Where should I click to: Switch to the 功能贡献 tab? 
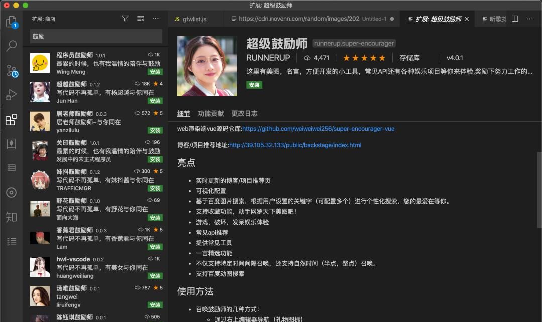pyautogui.click(x=211, y=113)
